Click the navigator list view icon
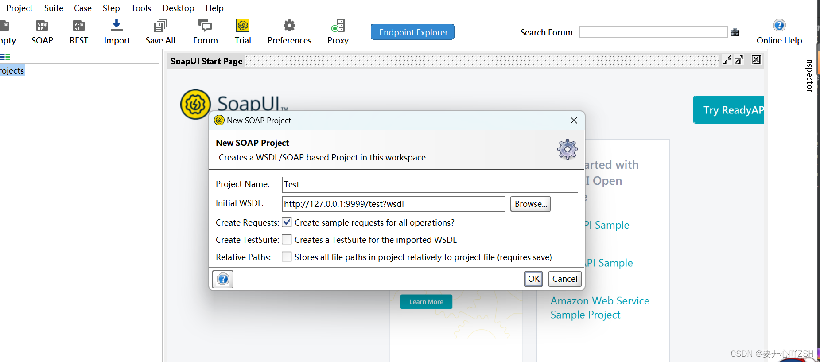820x362 pixels. (x=5, y=57)
